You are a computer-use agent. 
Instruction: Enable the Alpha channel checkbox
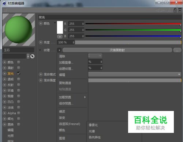coord(19,113)
